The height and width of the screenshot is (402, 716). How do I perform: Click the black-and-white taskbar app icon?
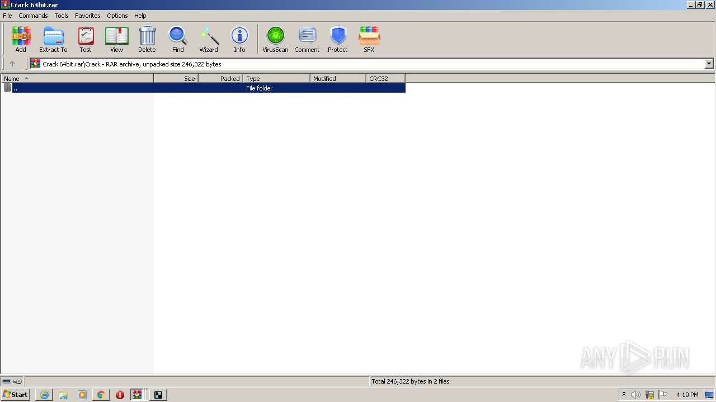158,395
